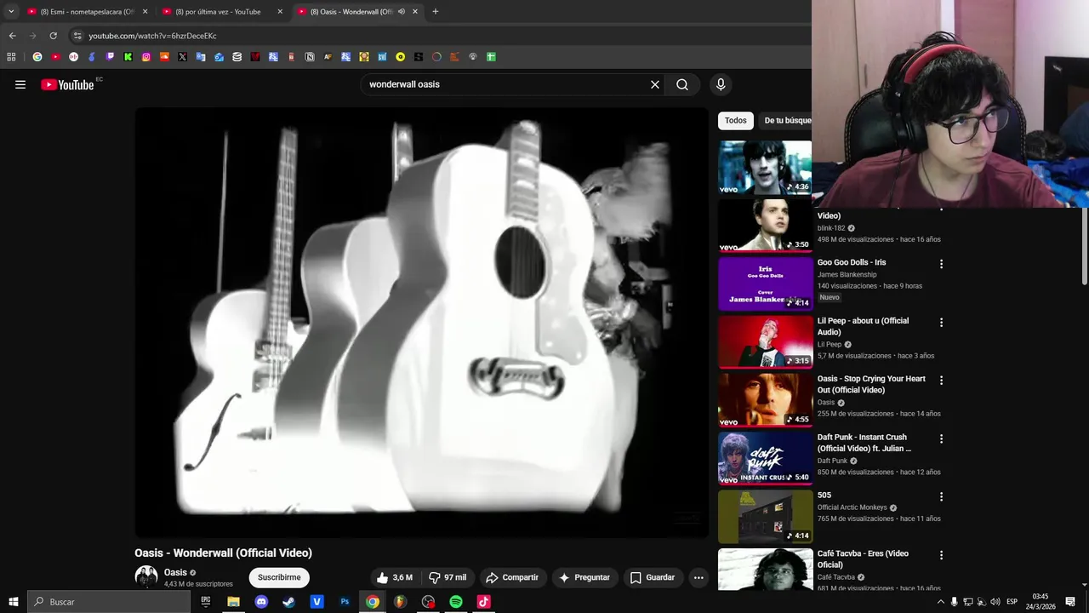
Task: Open Epic Games from taskbar
Action: click(205, 602)
